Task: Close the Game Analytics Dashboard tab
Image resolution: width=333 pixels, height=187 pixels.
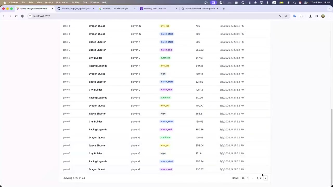Action: tap(52, 9)
